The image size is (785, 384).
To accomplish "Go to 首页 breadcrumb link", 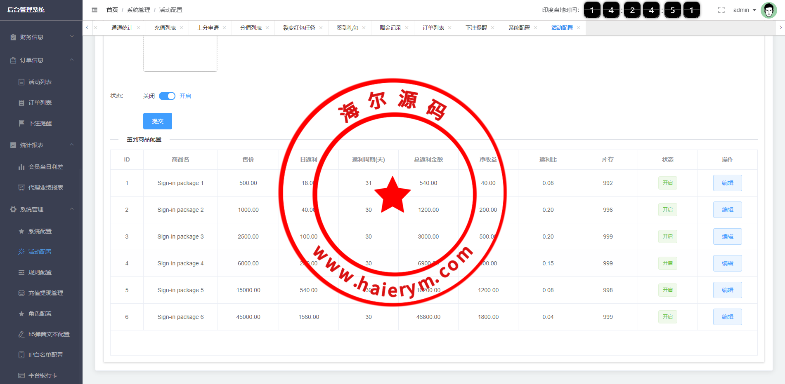I will 112,10.
